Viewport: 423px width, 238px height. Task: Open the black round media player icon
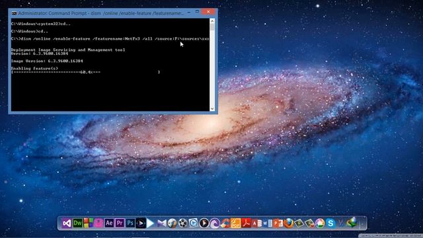[x=204, y=223]
